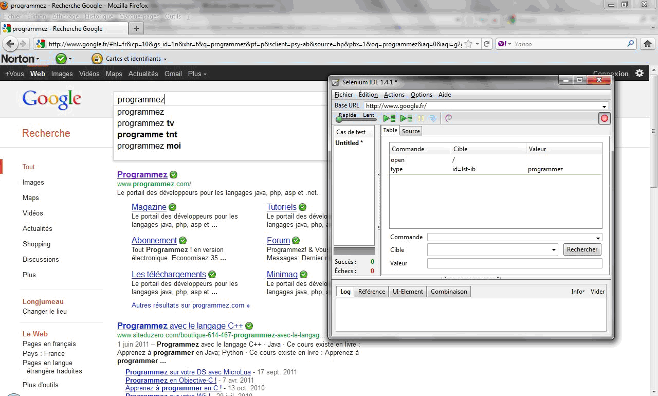658x396 pixels.
Task: Click Vider to clear the log
Action: [598, 292]
